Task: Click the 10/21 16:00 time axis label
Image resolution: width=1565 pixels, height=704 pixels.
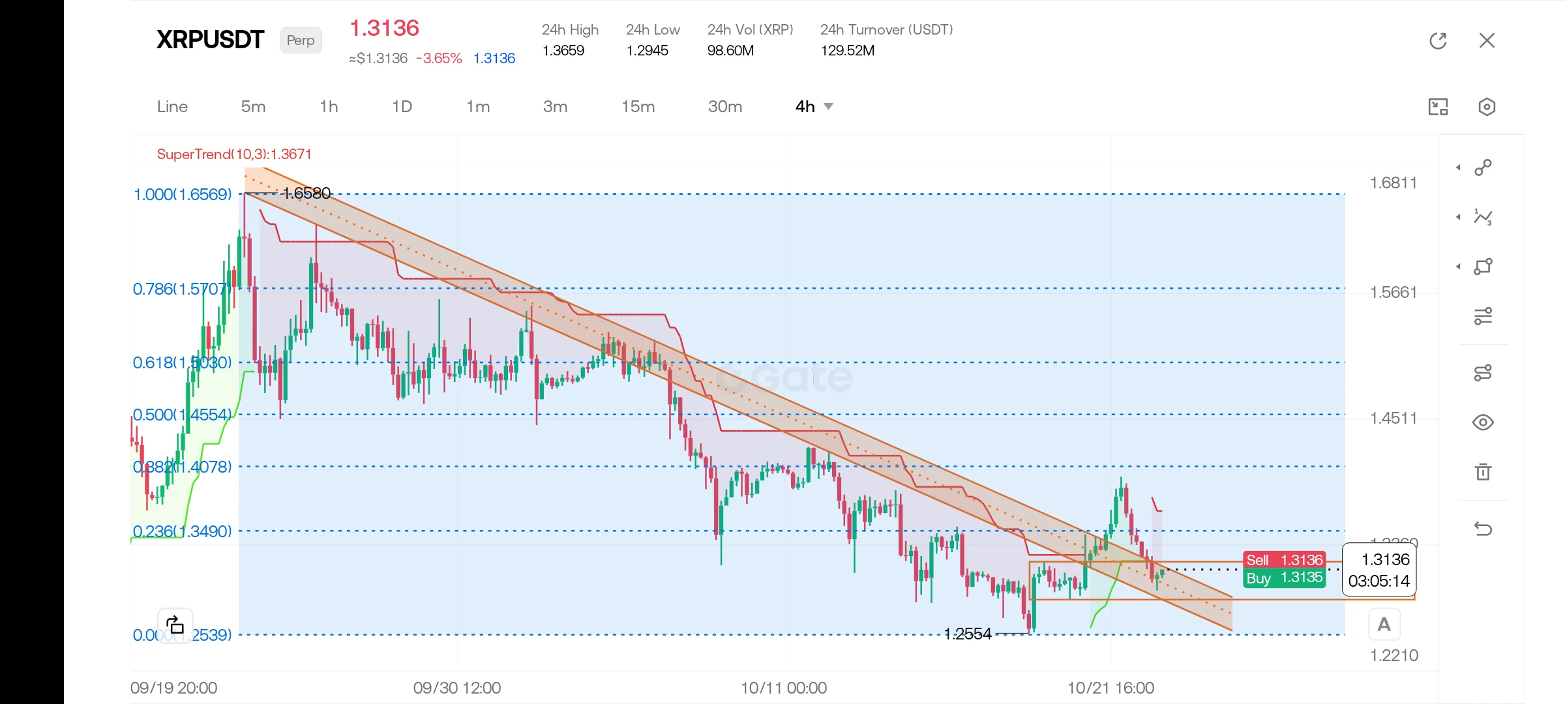Action: coord(1110,688)
